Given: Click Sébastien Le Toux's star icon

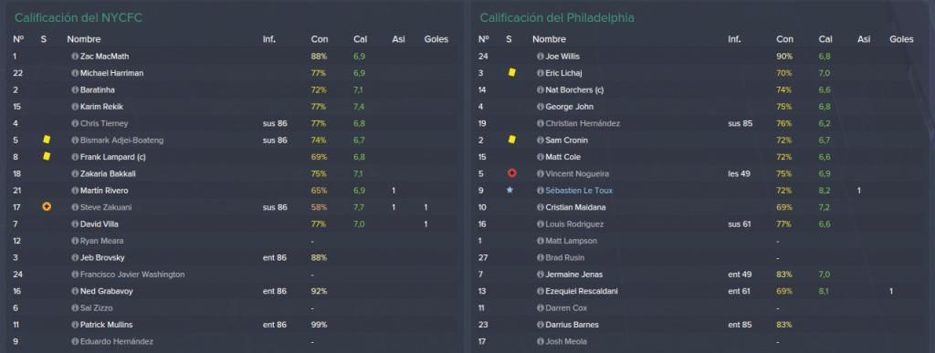Looking at the screenshot, I should tap(510, 191).
